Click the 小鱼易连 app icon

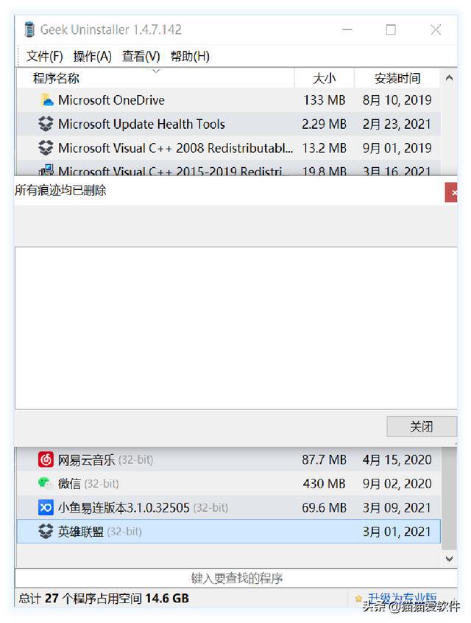point(46,507)
